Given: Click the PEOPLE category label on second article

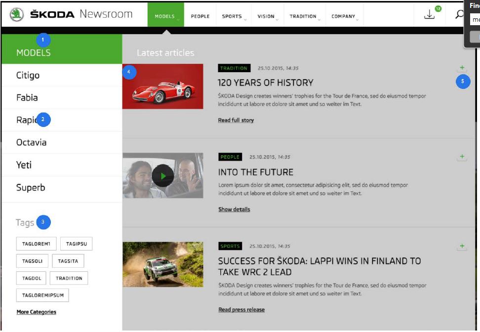Looking at the screenshot, I should click(230, 157).
